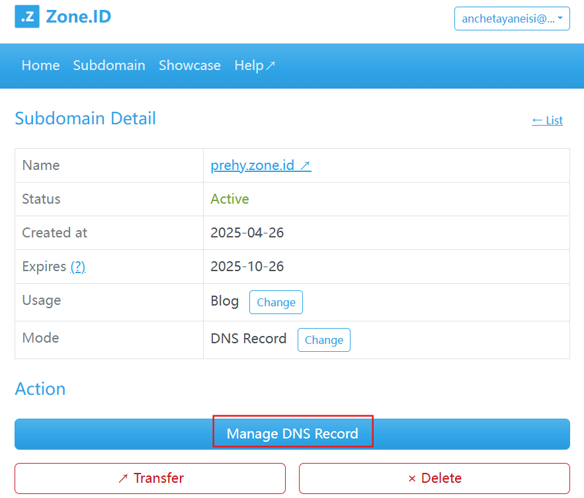The width and height of the screenshot is (584, 498).
Task: Click the expiry date 2025-10-26
Action: tap(247, 267)
